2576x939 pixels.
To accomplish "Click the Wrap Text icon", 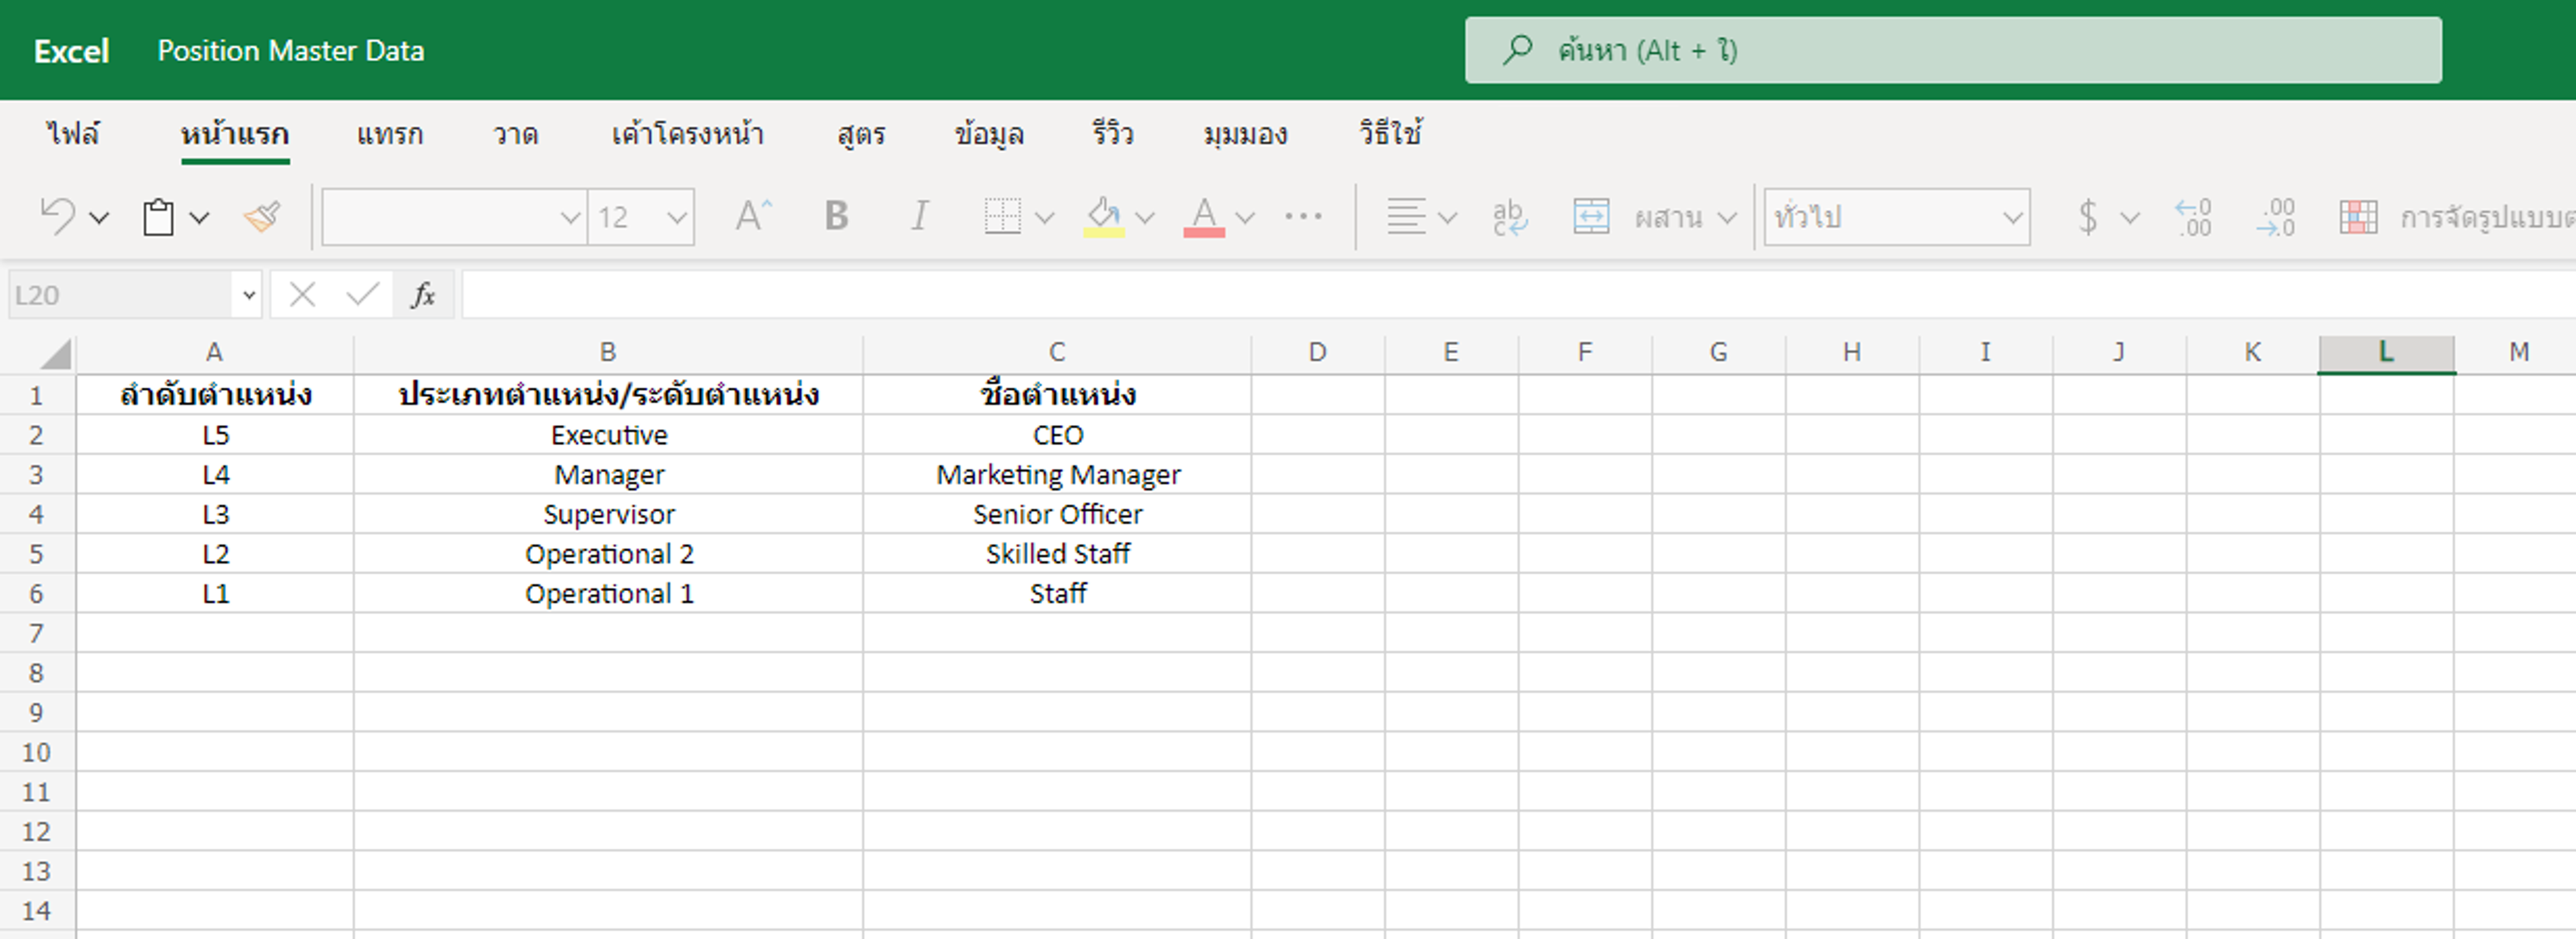I will pyautogui.click(x=1509, y=216).
